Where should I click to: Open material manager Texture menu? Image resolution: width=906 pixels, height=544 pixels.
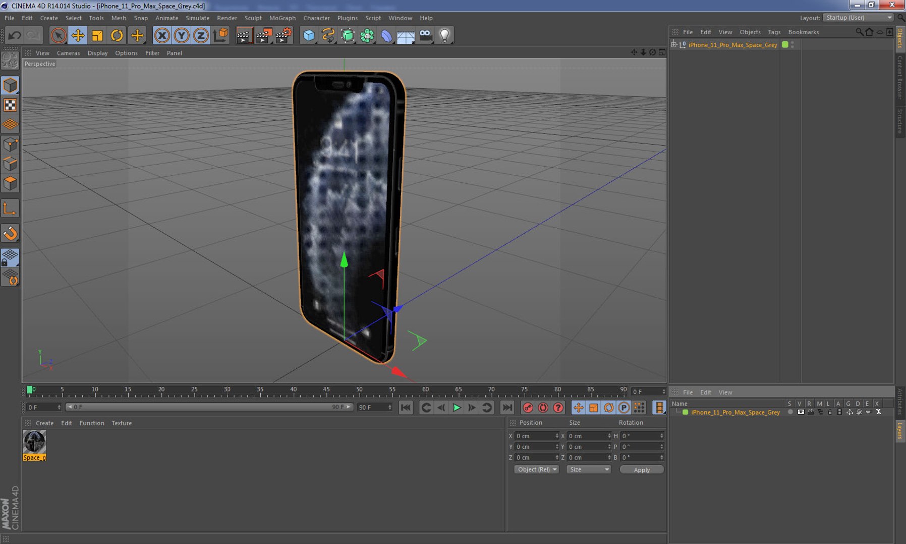tap(122, 423)
